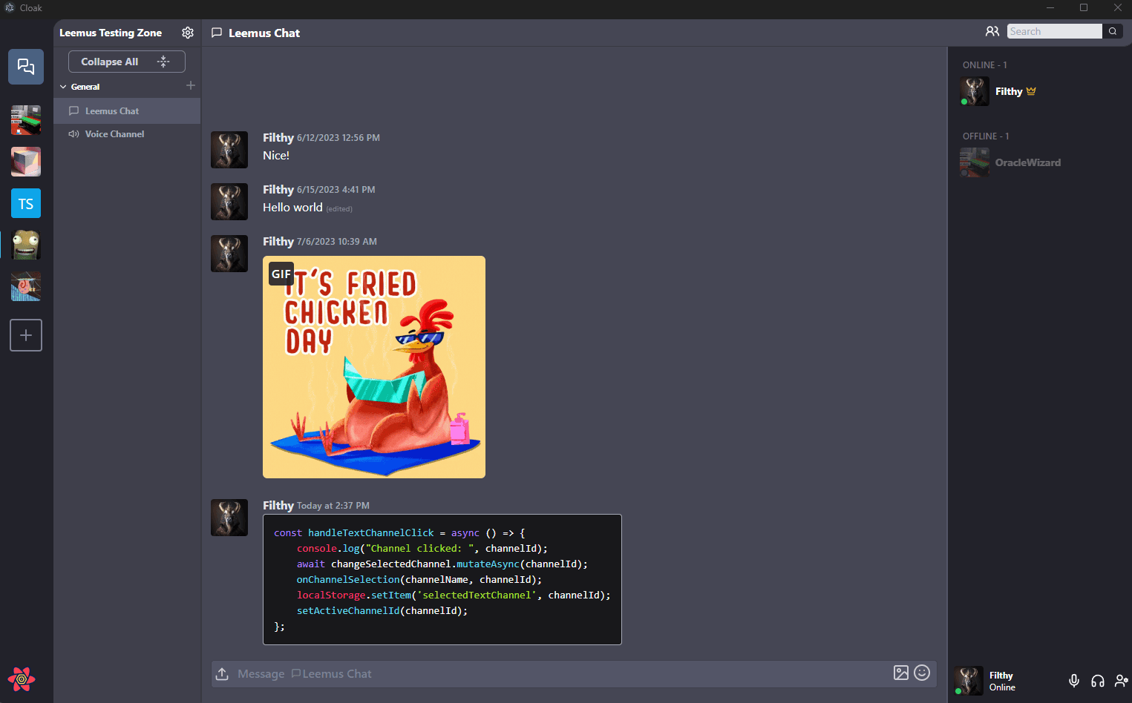Open the green-eyed monster server icon
1132x703 pixels.
click(26, 245)
